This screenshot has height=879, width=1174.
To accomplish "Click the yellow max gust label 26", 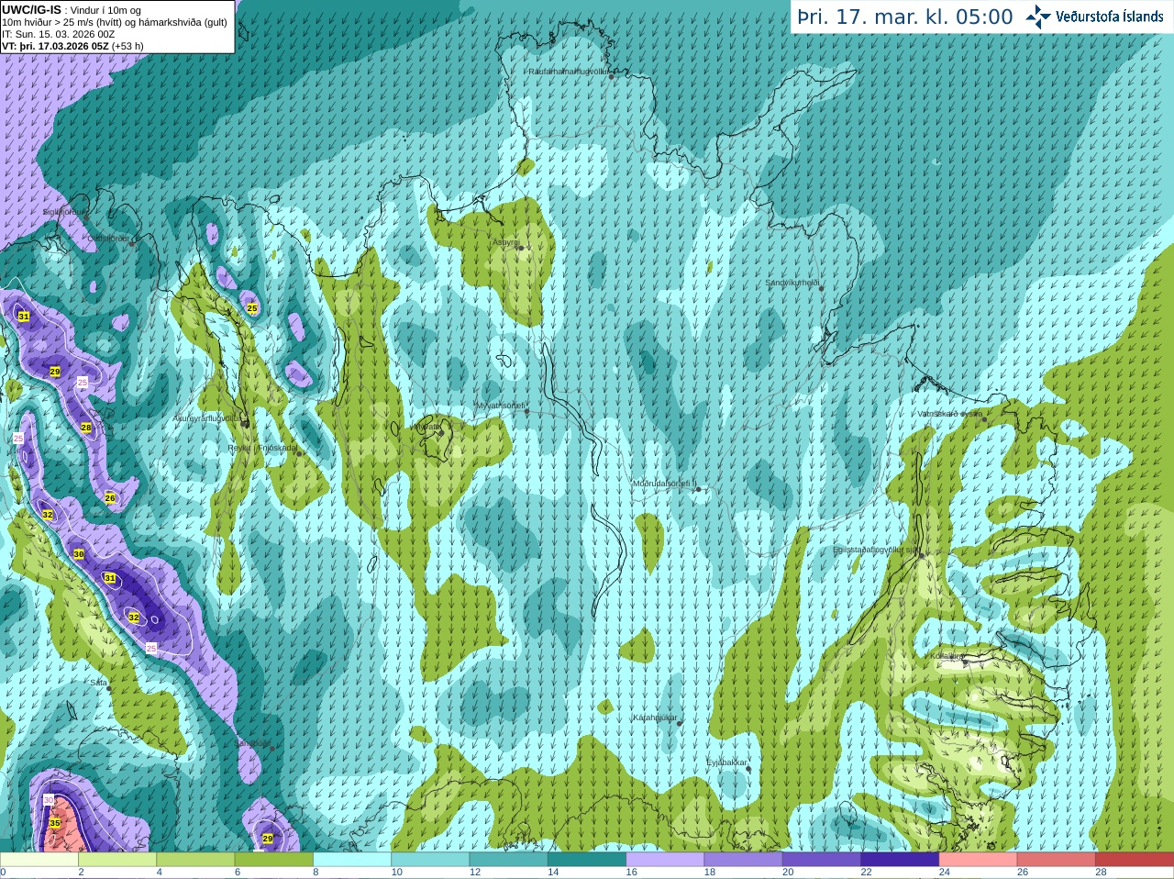I will 110,498.
